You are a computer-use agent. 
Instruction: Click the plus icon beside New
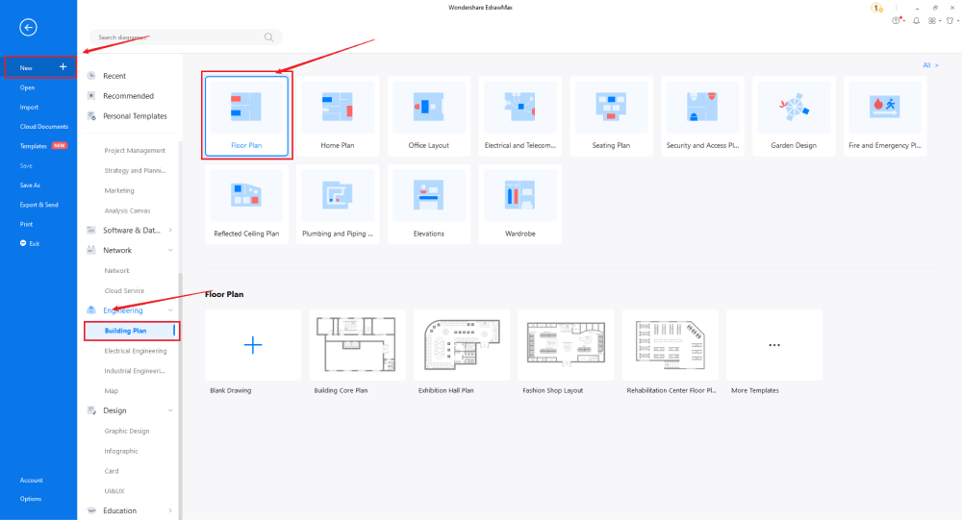63,67
